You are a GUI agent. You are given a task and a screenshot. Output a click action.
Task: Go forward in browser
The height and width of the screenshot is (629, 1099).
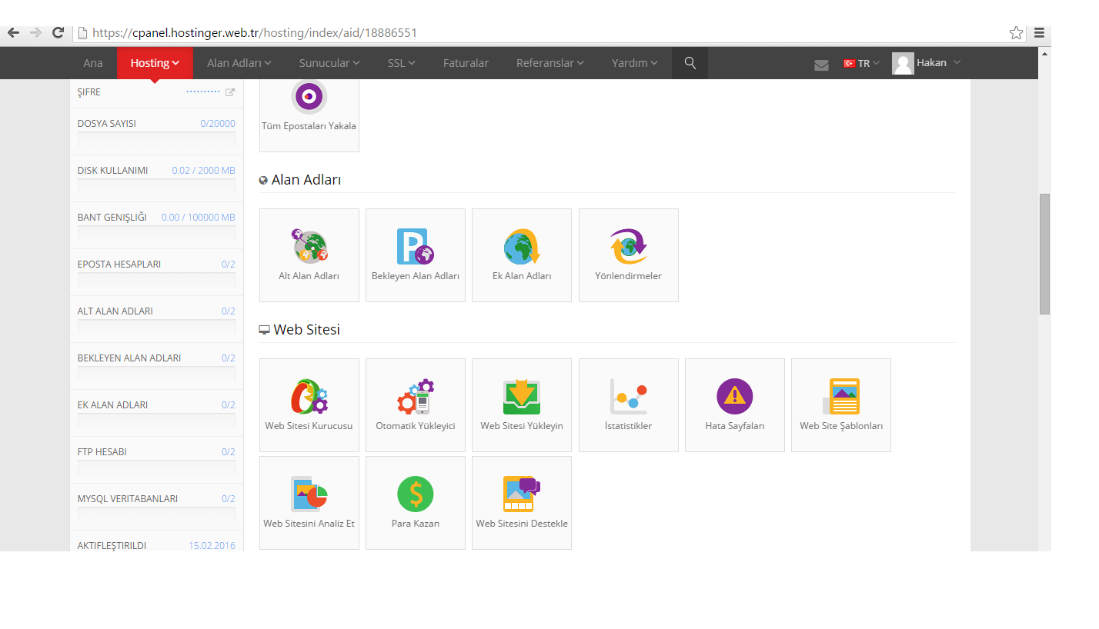35,32
